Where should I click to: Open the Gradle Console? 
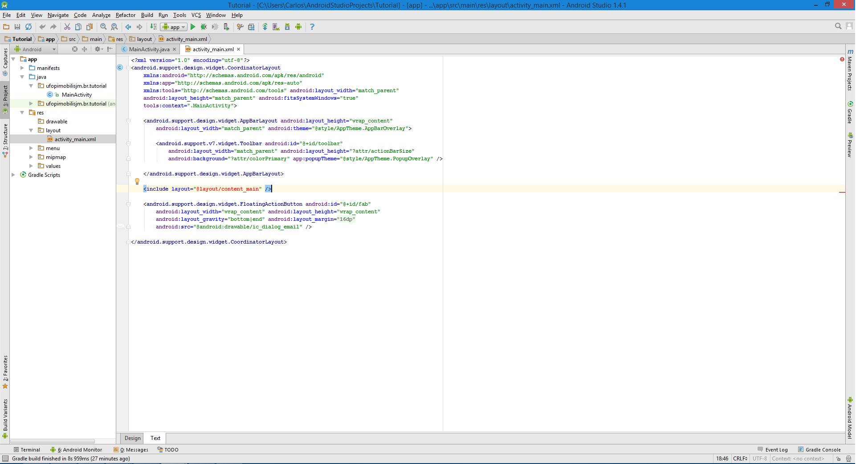[x=819, y=450]
